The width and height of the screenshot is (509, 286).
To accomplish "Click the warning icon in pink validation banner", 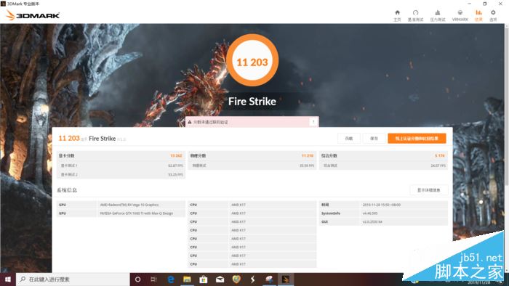I will pos(190,122).
